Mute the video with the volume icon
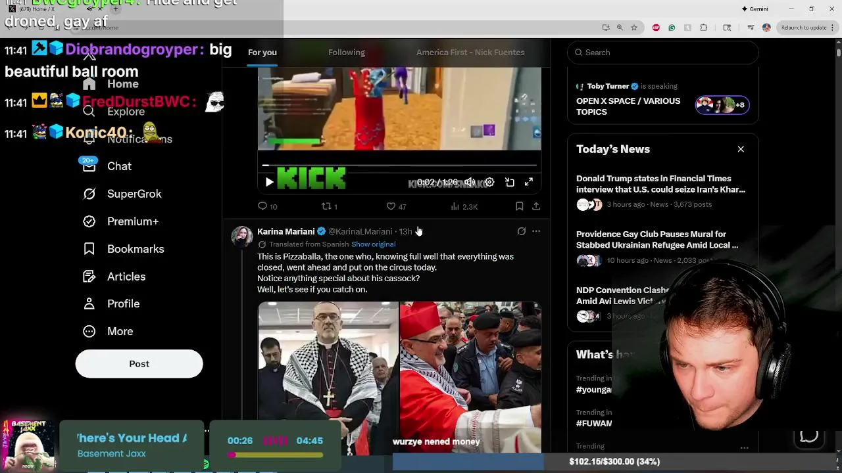 pos(470,182)
